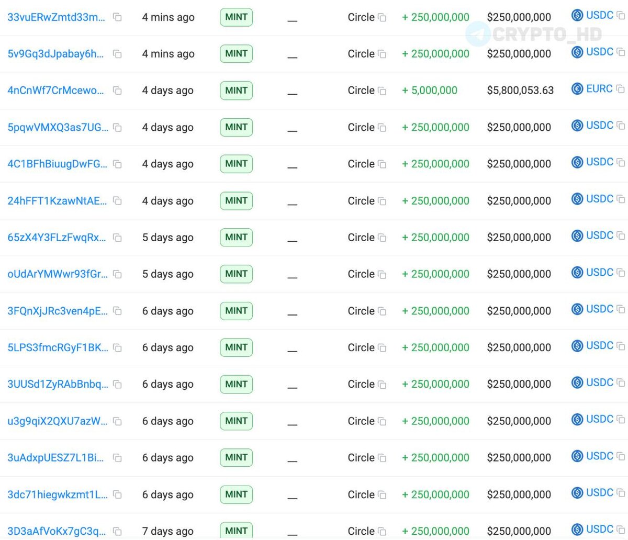Open USDC token link in 3uAdxpUESZ7L1Bi row

click(x=600, y=456)
